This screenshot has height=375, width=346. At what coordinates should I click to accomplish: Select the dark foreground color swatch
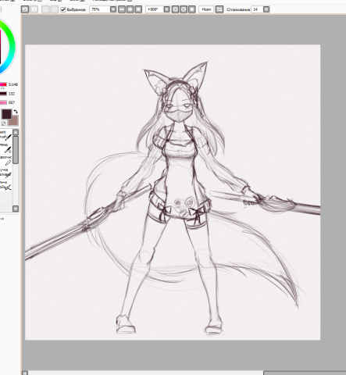click(x=6, y=114)
